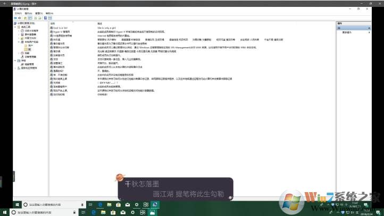This screenshot has width=384, height=216.
Task: Click Start button in pictured inner taskbar
Action: [17, 204]
